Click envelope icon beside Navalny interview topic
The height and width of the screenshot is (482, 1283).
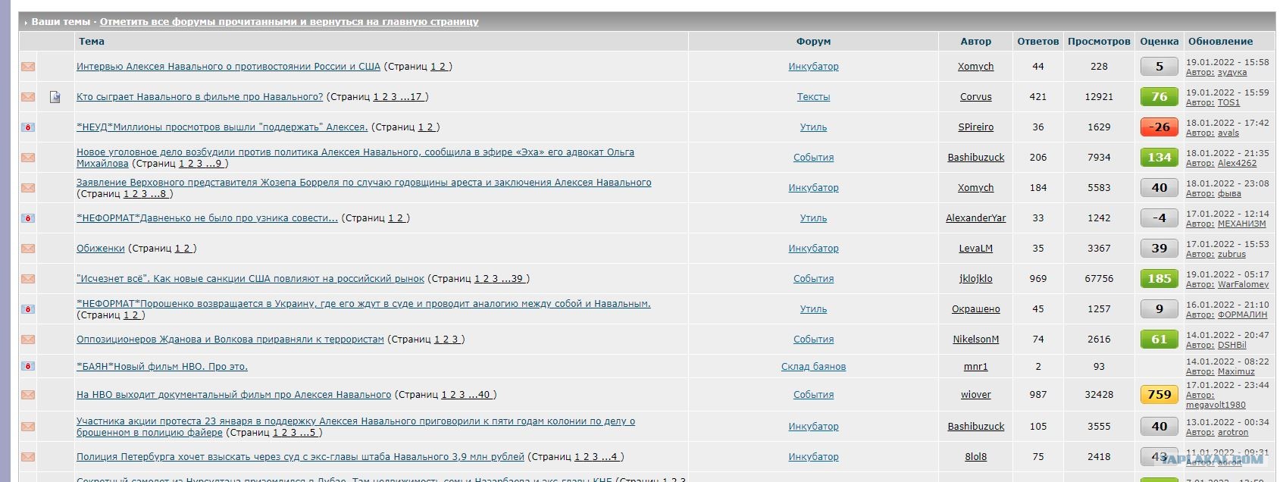[x=28, y=67]
